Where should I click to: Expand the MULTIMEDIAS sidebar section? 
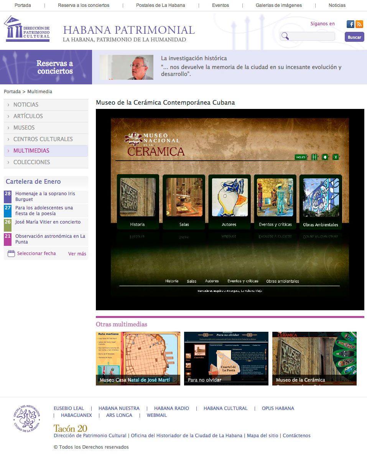(46, 151)
